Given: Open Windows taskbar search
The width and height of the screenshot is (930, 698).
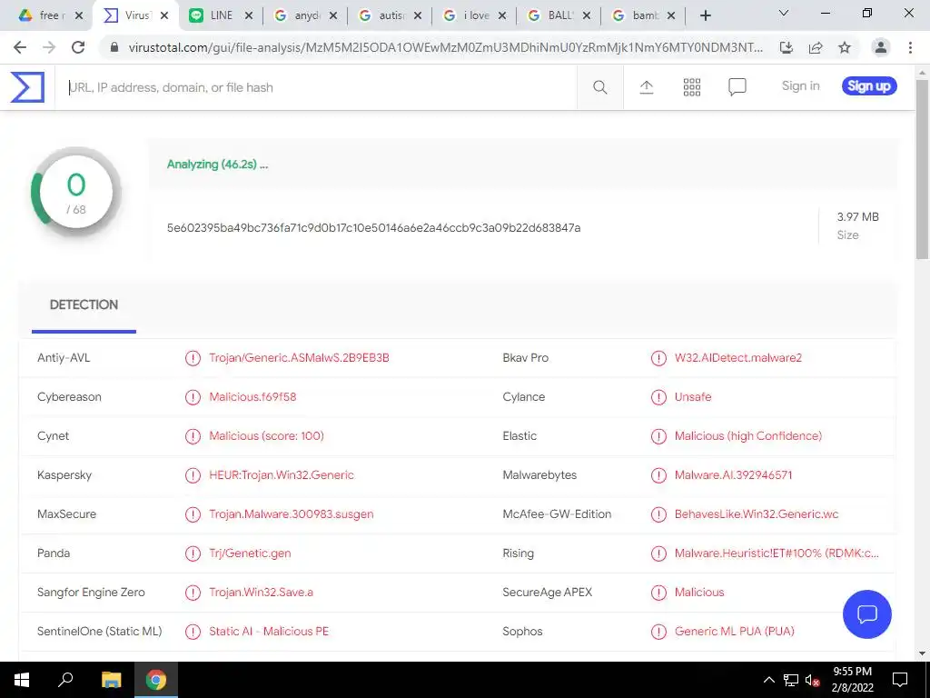Looking at the screenshot, I should click(65, 679).
